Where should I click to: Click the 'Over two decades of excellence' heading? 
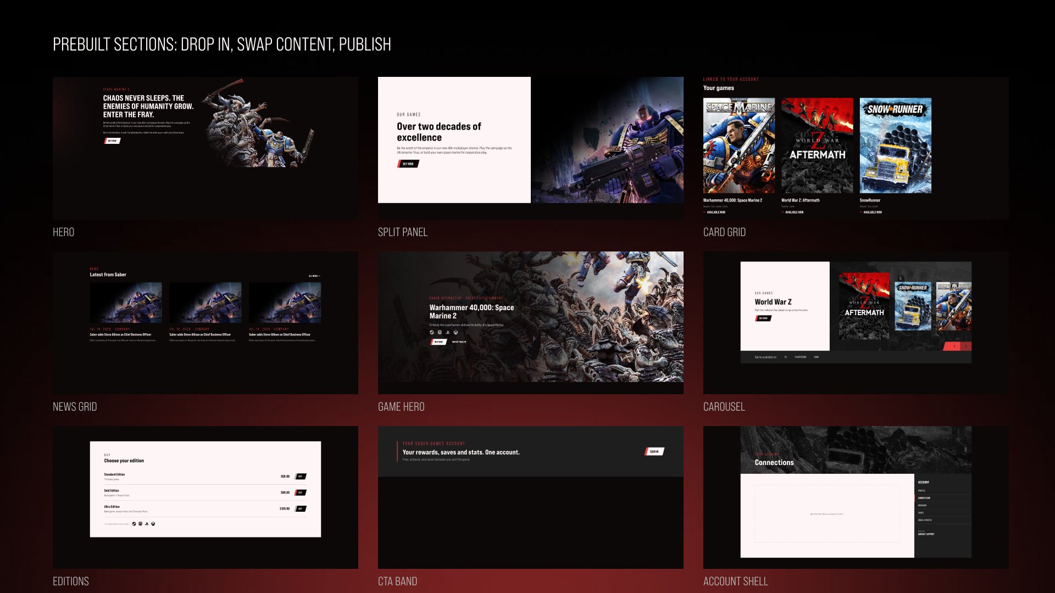click(438, 132)
